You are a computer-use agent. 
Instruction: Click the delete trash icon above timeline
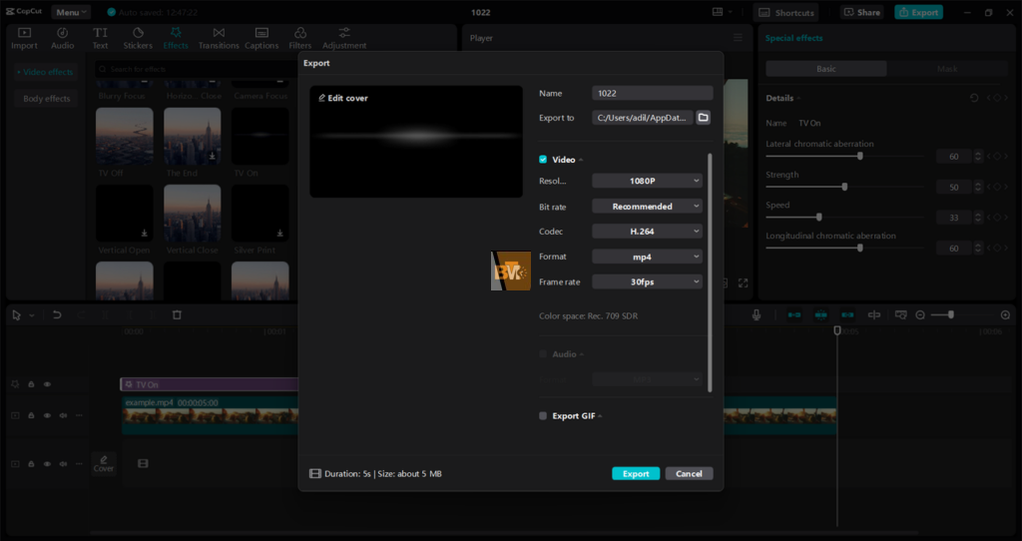(177, 315)
